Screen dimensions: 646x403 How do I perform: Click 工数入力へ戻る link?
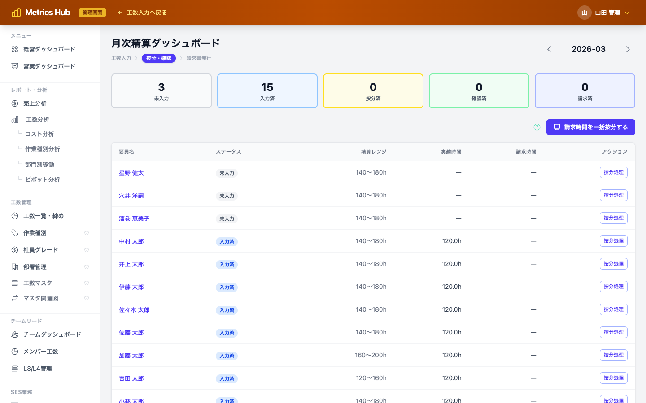[x=142, y=13]
